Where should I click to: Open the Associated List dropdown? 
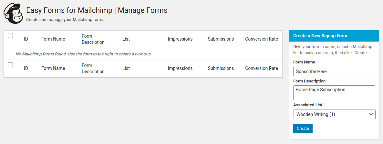[334, 114]
